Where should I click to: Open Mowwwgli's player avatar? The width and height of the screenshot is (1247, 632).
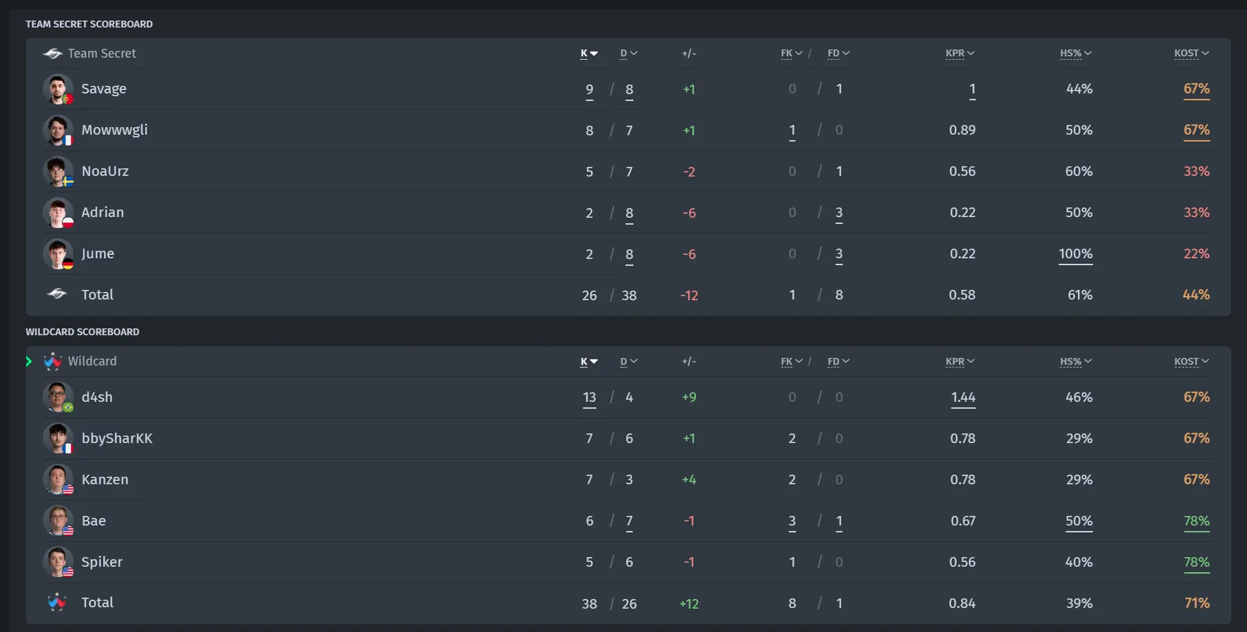point(58,131)
